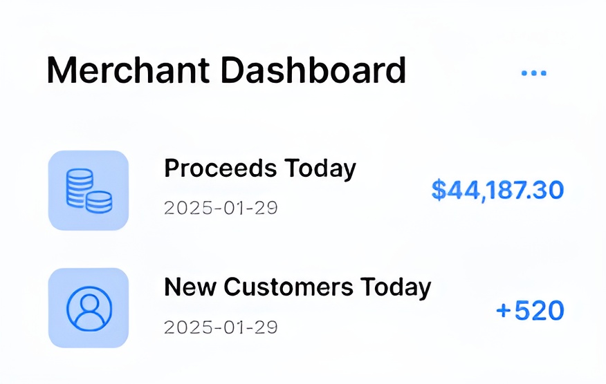Screen dimensions: 606x384
Task: Open the three-dot more options menu
Action: [x=533, y=73]
